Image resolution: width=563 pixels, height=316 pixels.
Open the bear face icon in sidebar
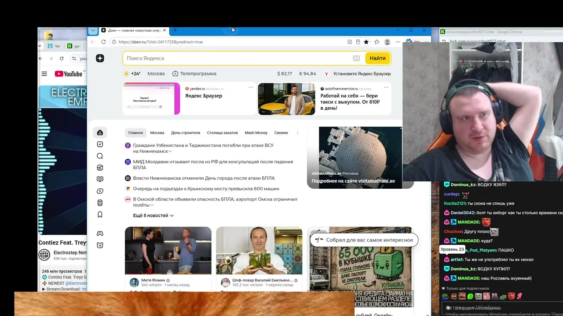point(100,245)
